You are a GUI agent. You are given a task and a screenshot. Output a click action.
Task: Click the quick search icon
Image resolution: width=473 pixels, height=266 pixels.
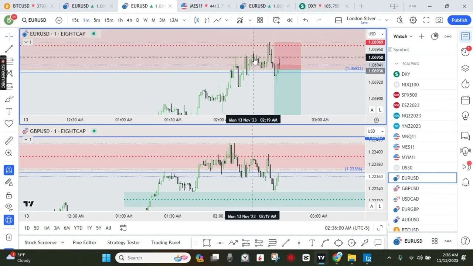pyautogui.click(x=400, y=20)
